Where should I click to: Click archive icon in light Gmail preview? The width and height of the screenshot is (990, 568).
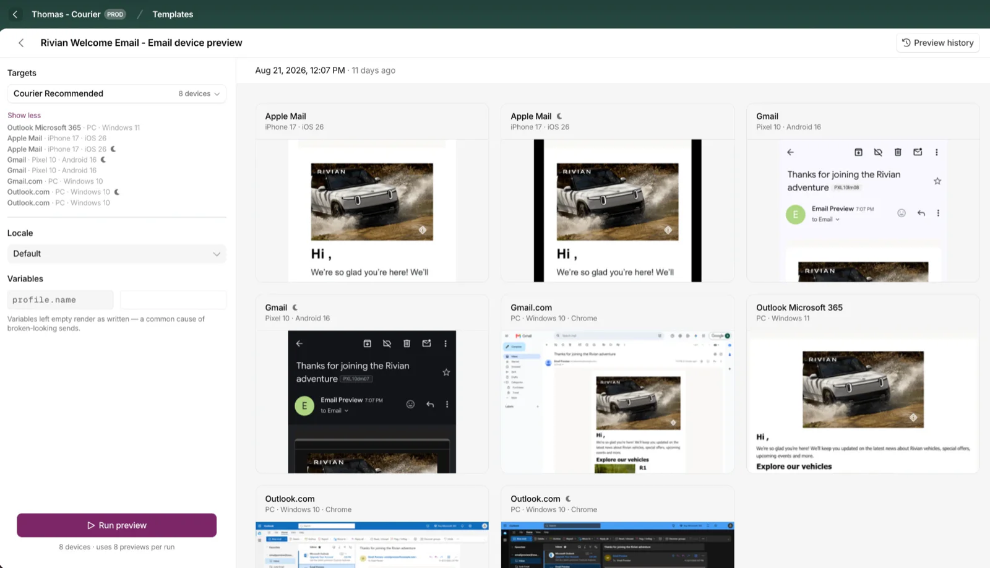(858, 152)
